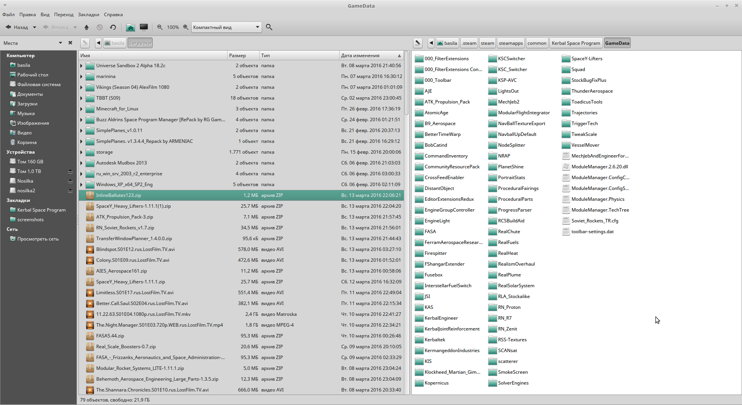Open the Компактный вид view mode dropdown
The image size is (742, 405).
pyautogui.click(x=226, y=27)
